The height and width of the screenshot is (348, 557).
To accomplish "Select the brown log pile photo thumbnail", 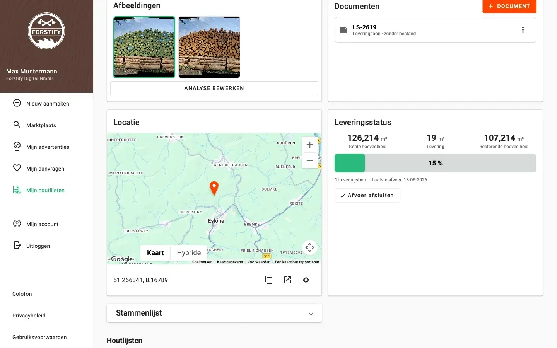I will click(x=209, y=47).
